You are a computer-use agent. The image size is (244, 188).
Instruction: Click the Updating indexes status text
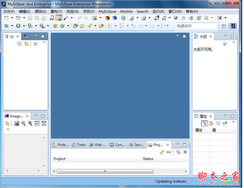(171, 181)
